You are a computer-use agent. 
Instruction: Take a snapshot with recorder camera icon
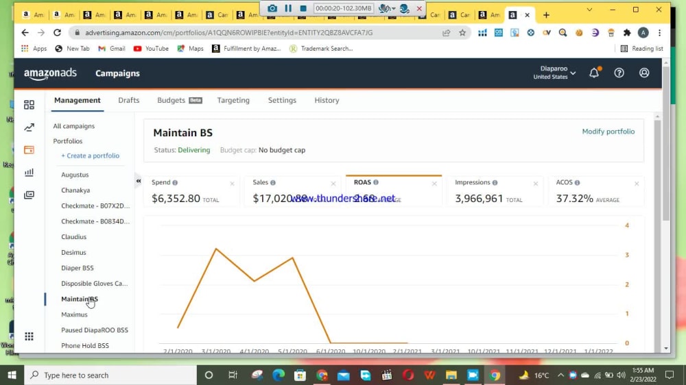pos(272,8)
